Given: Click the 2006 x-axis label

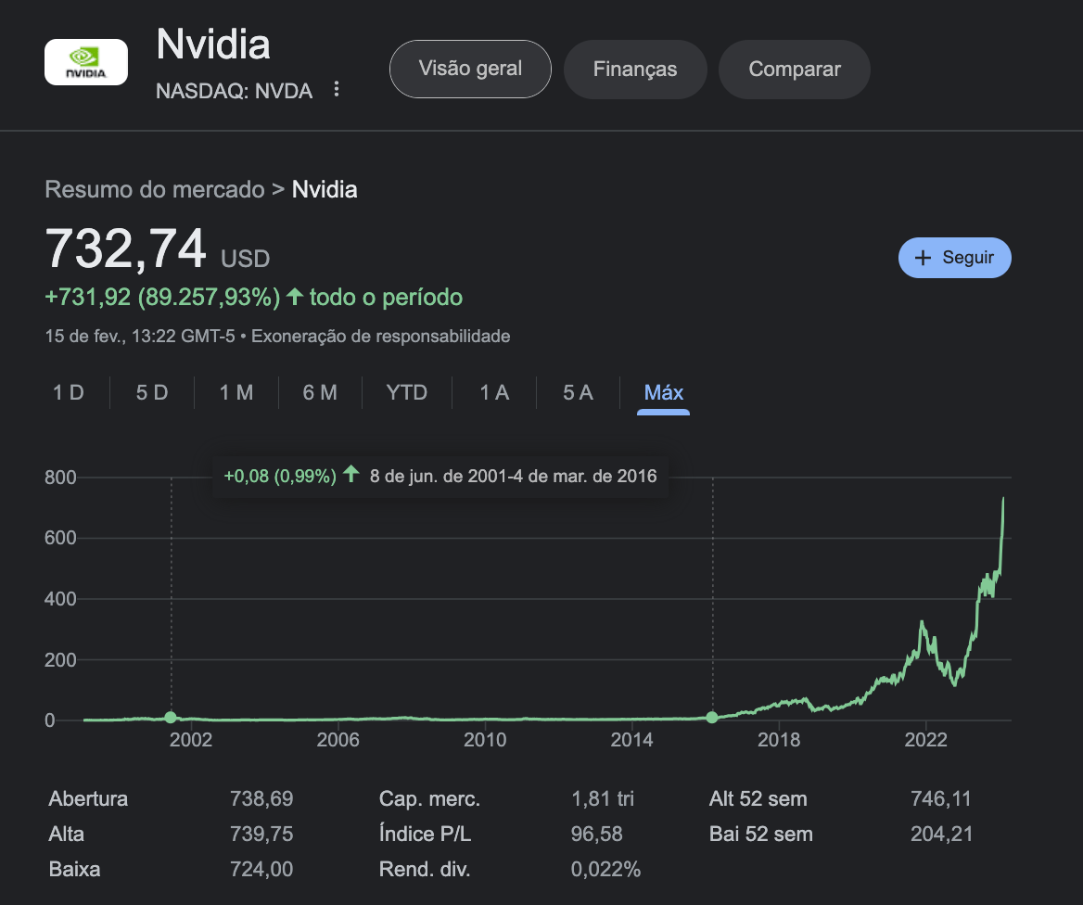Looking at the screenshot, I should coord(338,740).
